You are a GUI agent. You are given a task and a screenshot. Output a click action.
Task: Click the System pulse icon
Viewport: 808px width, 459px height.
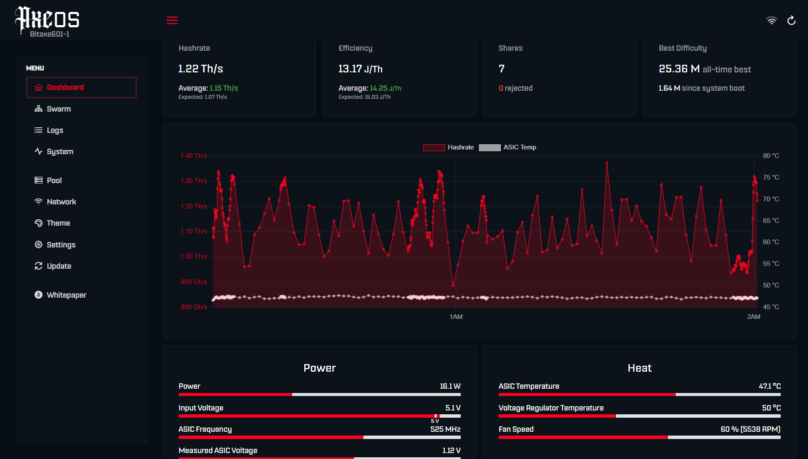[x=38, y=152]
